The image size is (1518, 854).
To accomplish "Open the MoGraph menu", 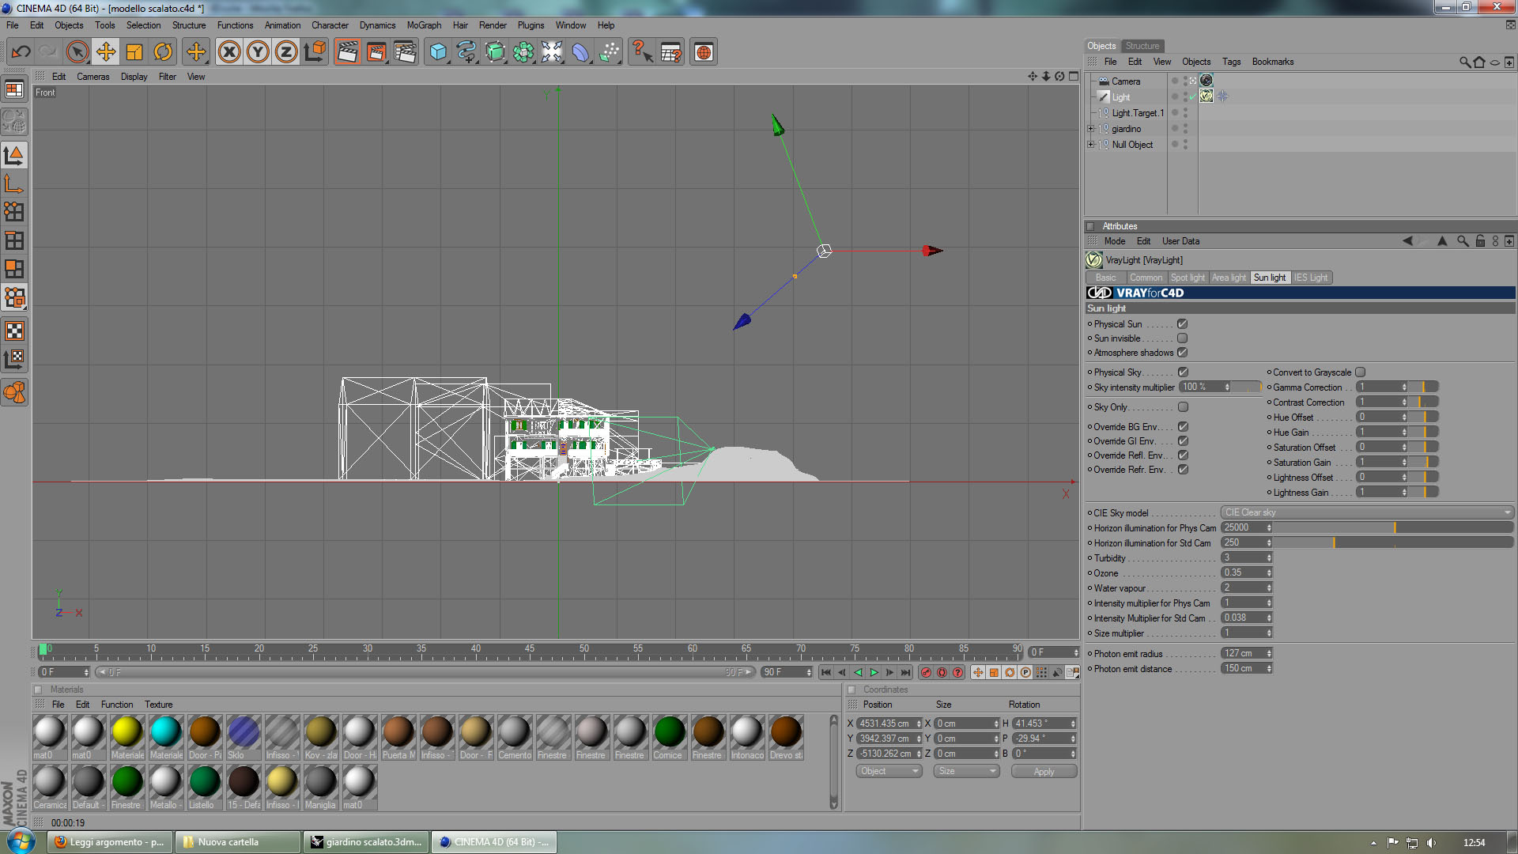I will [424, 25].
